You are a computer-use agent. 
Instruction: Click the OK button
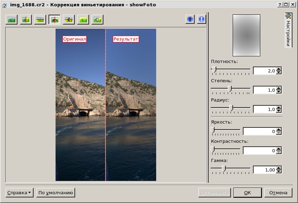click(x=247, y=193)
